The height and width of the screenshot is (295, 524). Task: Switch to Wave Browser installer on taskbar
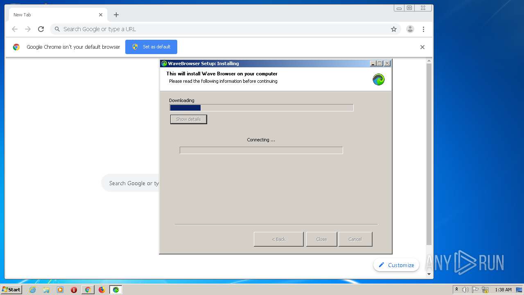coord(116,290)
